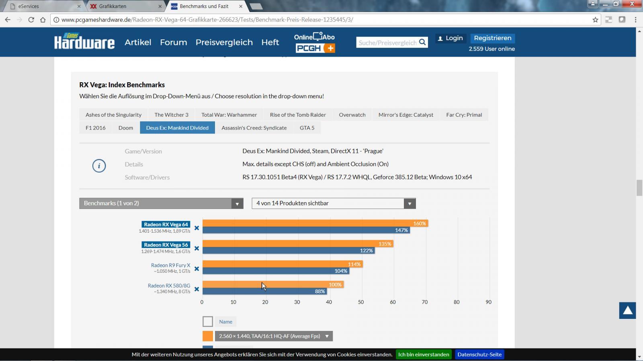Select The Witcher 3 benchmark tab
The image size is (643, 361).
171,115
